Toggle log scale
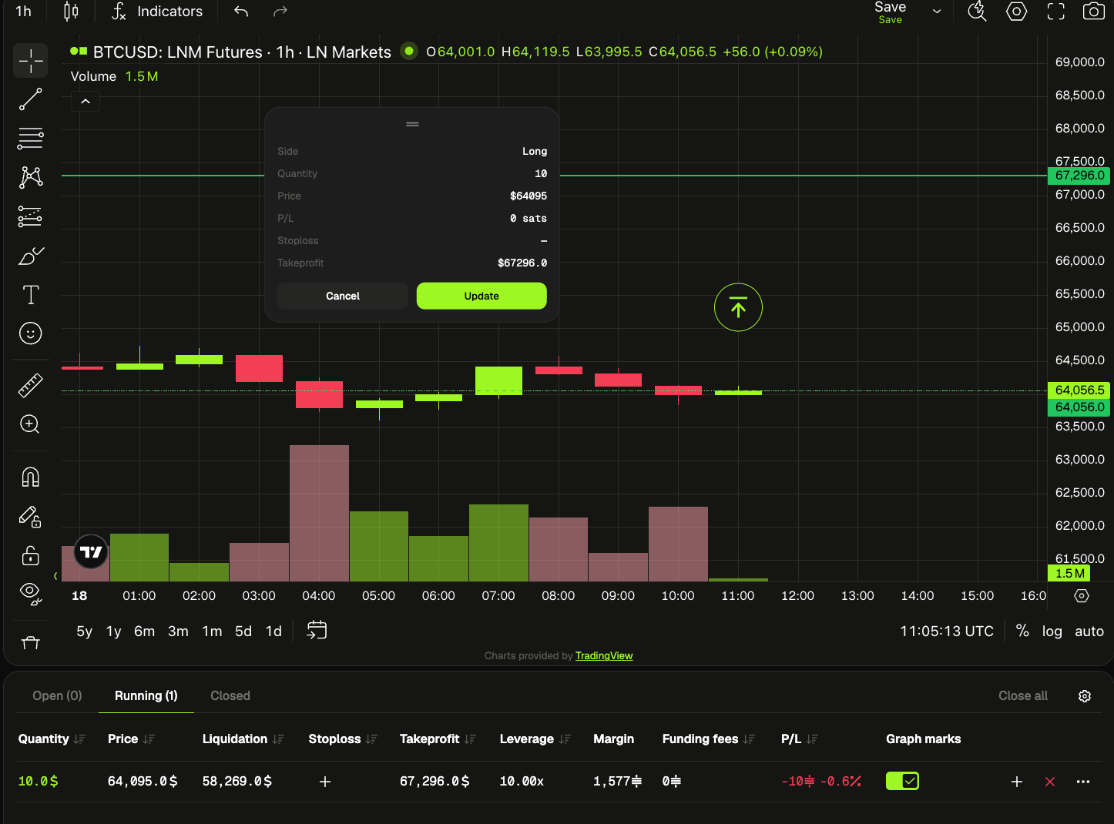 coord(1052,631)
